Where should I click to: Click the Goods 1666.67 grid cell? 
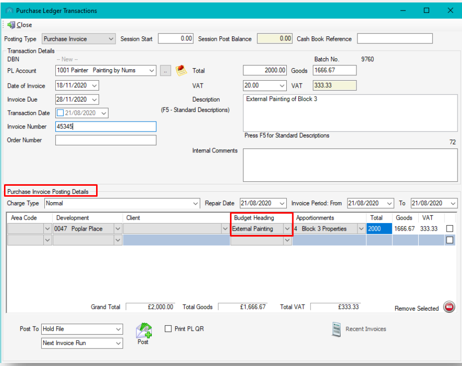point(405,229)
